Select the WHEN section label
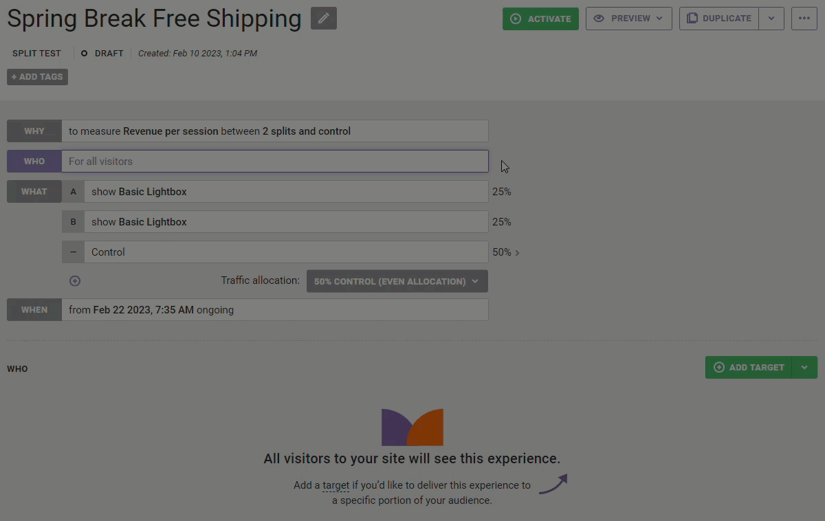 (34, 310)
